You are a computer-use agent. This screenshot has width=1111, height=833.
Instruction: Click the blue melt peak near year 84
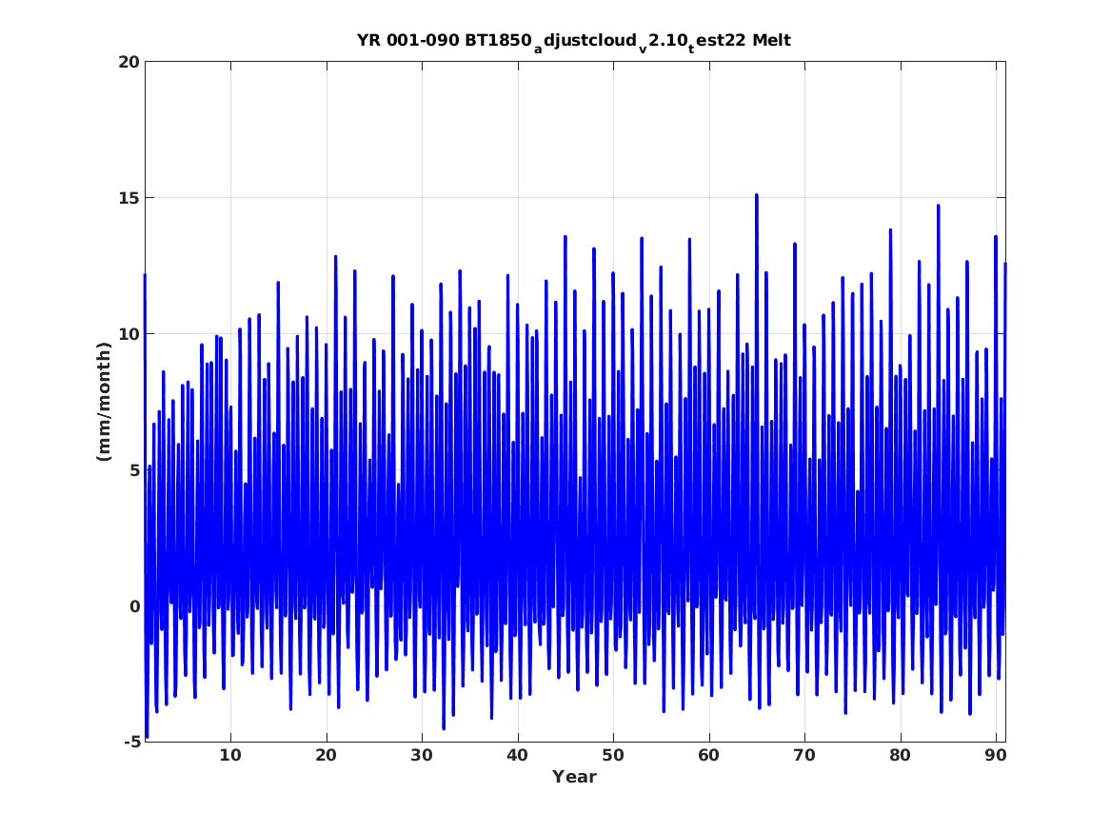click(938, 207)
